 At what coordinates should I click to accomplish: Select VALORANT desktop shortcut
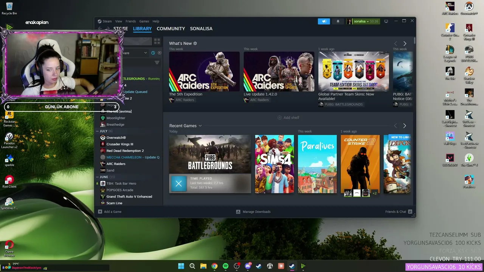coord(450,160)
